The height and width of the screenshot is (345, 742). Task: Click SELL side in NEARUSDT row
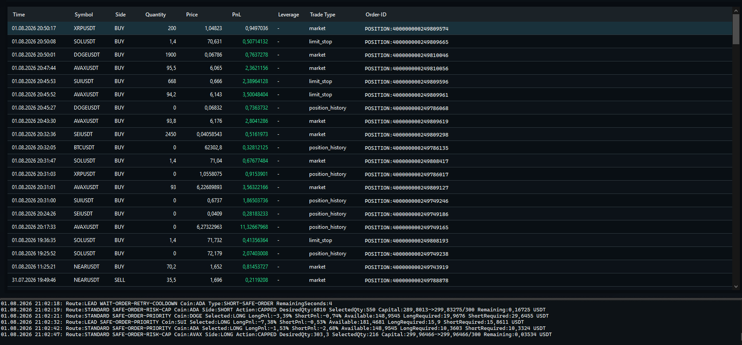pyautogui.click(x=120, y=280)
